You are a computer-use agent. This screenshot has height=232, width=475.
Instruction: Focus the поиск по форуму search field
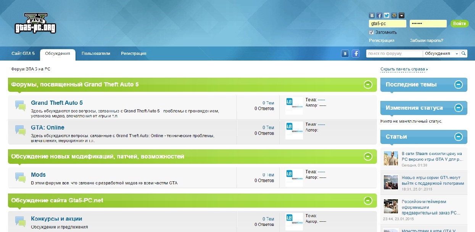click(394, 54)
